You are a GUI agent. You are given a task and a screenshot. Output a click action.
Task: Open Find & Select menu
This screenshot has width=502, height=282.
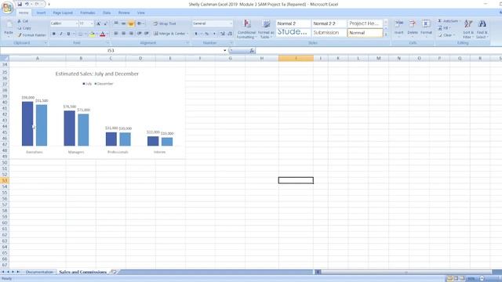482,29
